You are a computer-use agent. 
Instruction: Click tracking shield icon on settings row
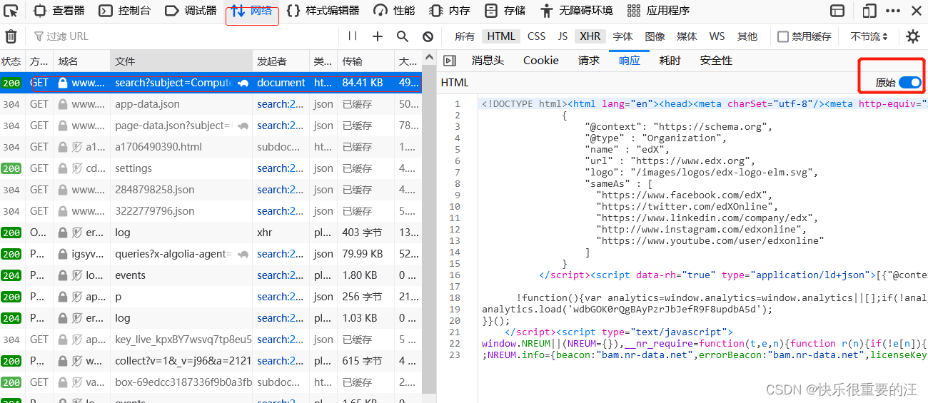click(x=76, y=168)
